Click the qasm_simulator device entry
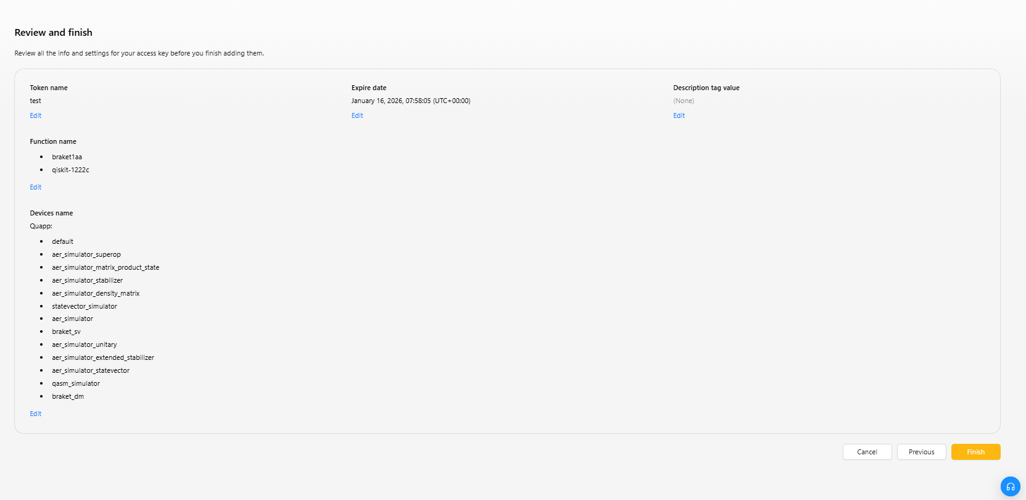 tap(76, 383)
